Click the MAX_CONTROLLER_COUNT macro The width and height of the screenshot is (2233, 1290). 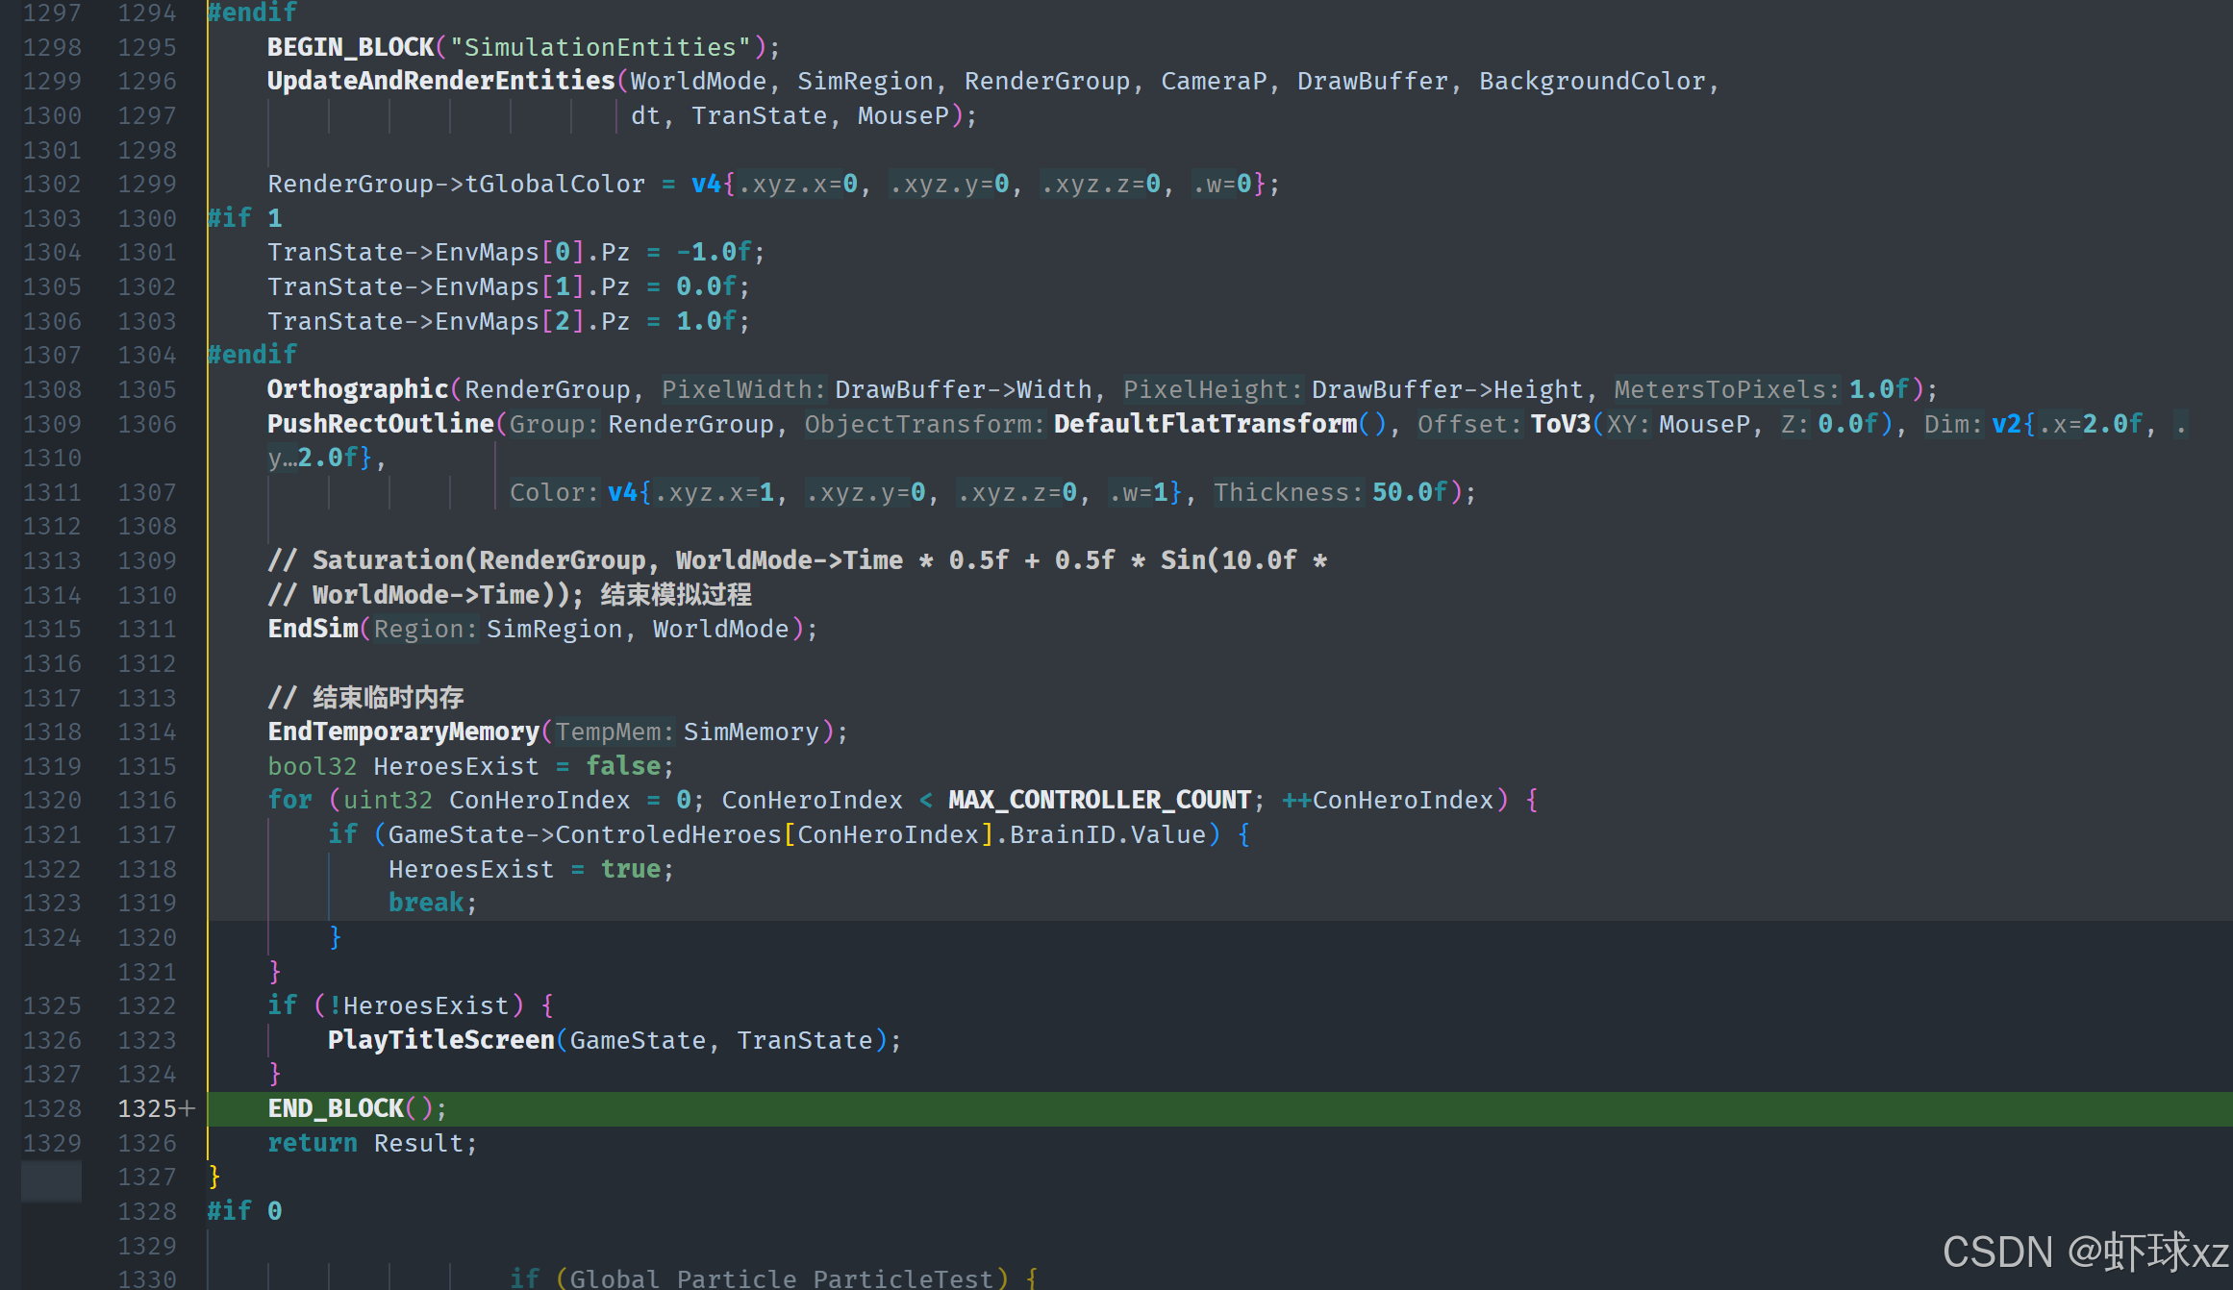tap(1099, 800)
